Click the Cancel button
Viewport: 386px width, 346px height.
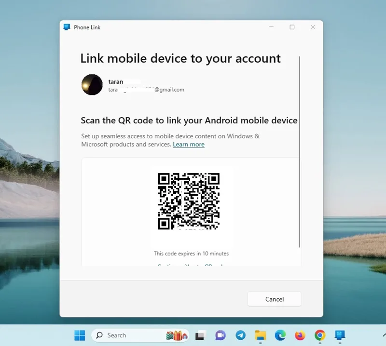click(274, 299)
